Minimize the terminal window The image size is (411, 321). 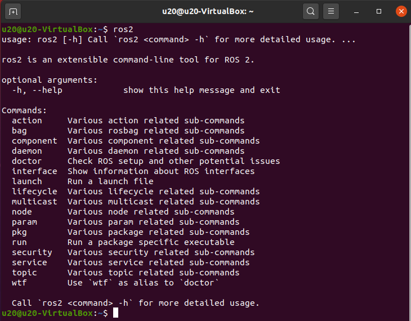[356, 11]
